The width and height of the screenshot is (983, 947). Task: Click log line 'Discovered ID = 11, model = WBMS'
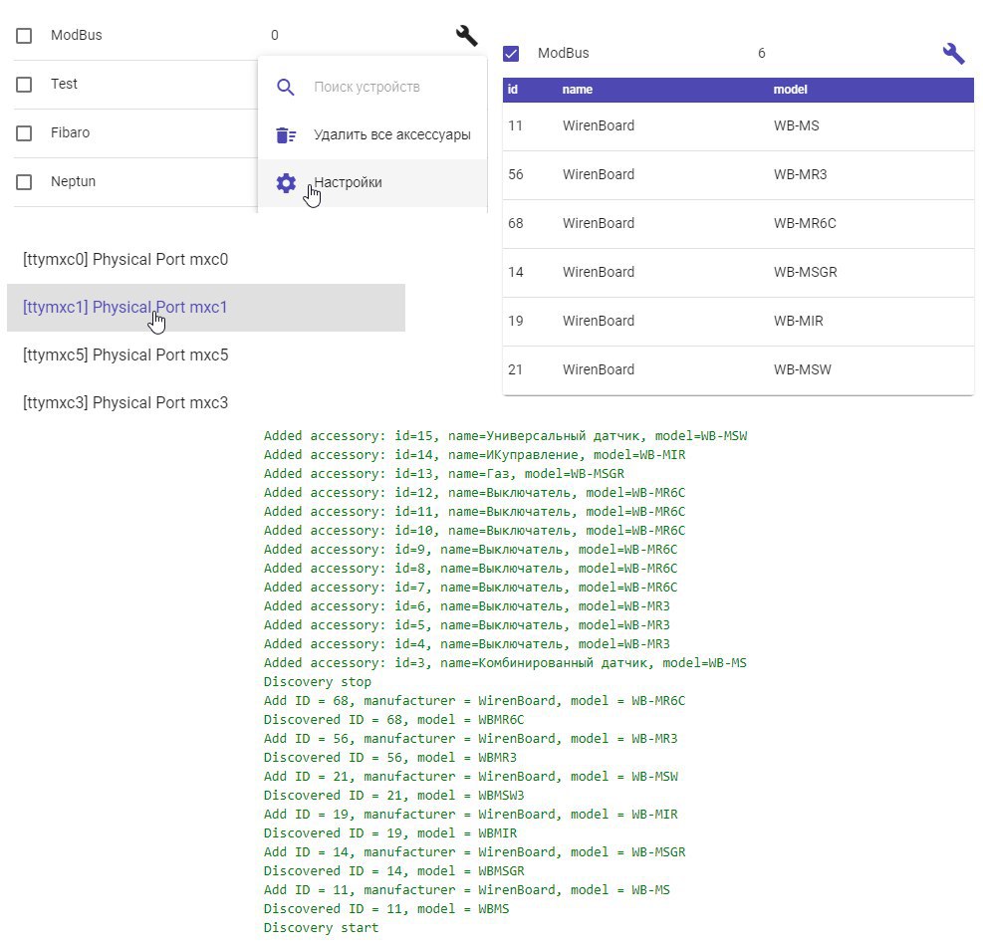(x=386, y=909)
